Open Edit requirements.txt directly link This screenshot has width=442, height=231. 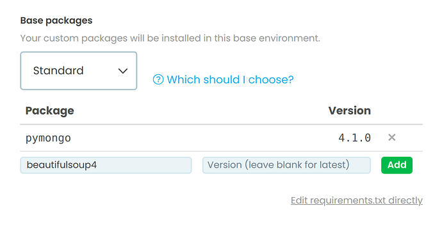tap(357, 200)
